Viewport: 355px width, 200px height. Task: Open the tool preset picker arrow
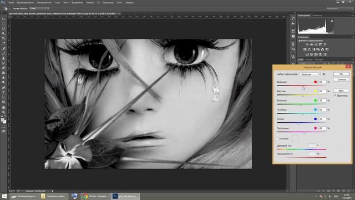click(9, 9)
